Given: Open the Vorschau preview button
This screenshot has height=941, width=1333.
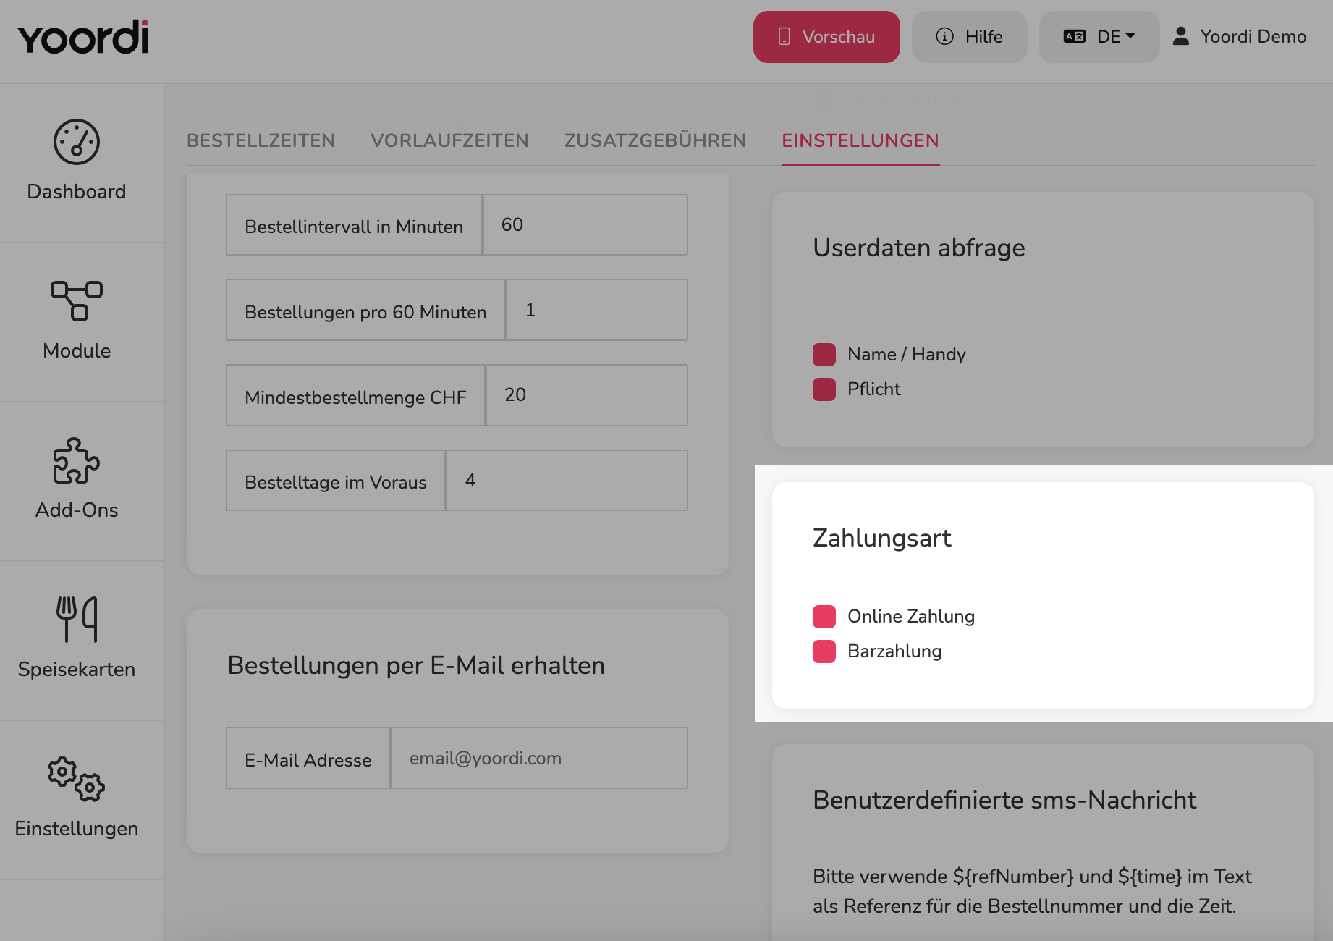Looking at the screenshot, I should [826, 37].
